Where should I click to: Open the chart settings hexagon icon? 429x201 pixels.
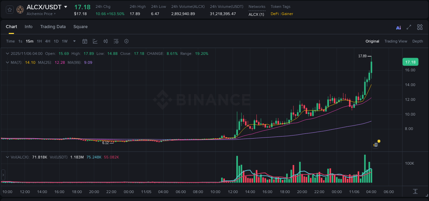click(x=126, y=41)
